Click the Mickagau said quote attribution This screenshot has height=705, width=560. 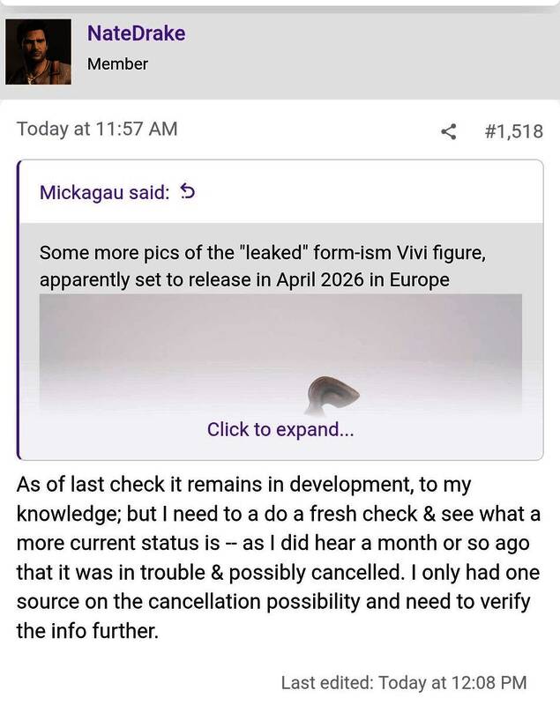[104, 192]
